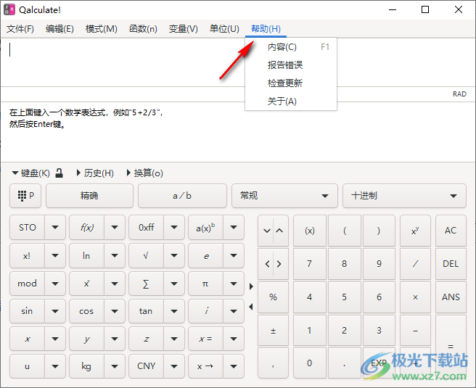
Task: Expand the 历史(H) history section
Action: coord(95,173)
